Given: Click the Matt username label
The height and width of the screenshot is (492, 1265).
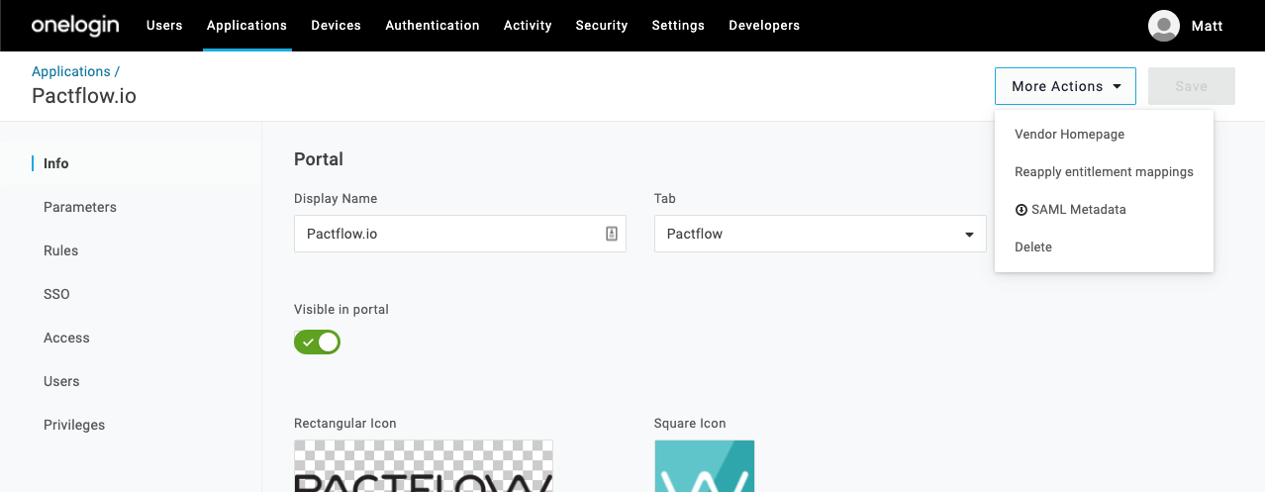Looking at the screenshot, I should [1208, 26].
